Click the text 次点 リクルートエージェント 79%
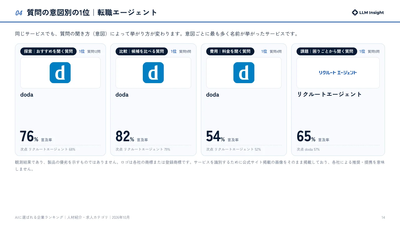 point(143,149)
